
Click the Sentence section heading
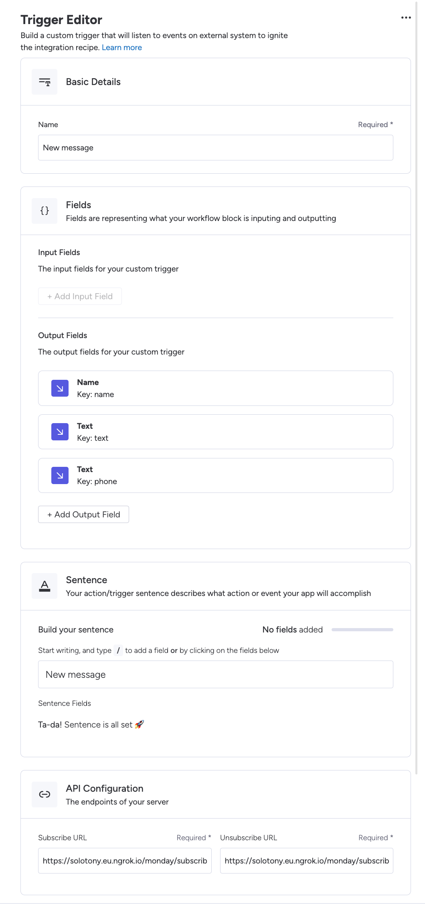pos(87,580)
